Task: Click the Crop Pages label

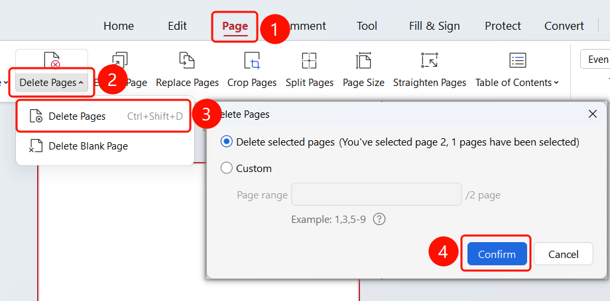Action: [x=252, y=83]
